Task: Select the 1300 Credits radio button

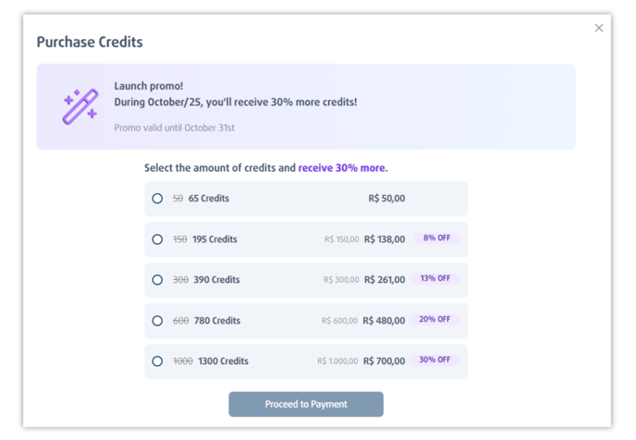Action: pos(157,361)
